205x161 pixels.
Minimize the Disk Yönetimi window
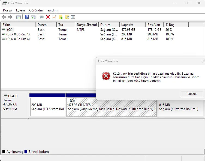click(x=174, y=3)
